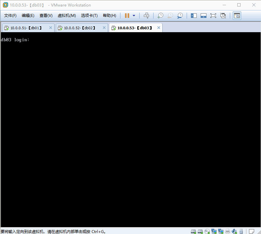The image size is (261, 234).
Task: Switch to the 10.0.0.51 db01 tab
Action: pyautogui.click(x=26, y=28)
